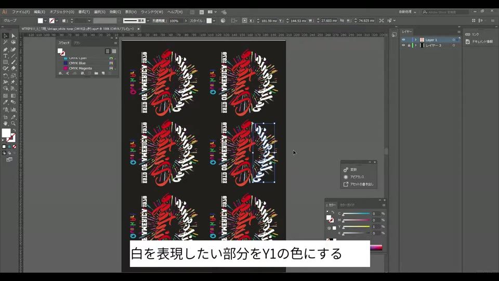This screenshot has width=499, height=281.
Task: Expand opacity 不透明度 flyout arrow
Action: point(186,21)
